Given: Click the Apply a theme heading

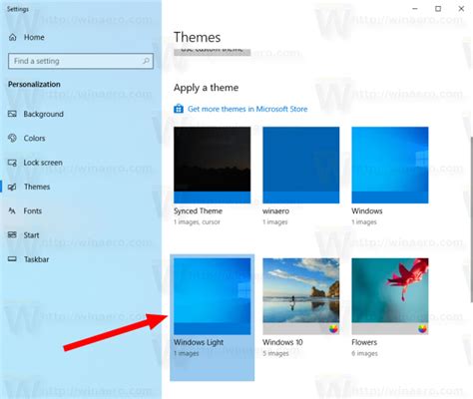Looking at the screenshot, I should click(x=206, y=88).
